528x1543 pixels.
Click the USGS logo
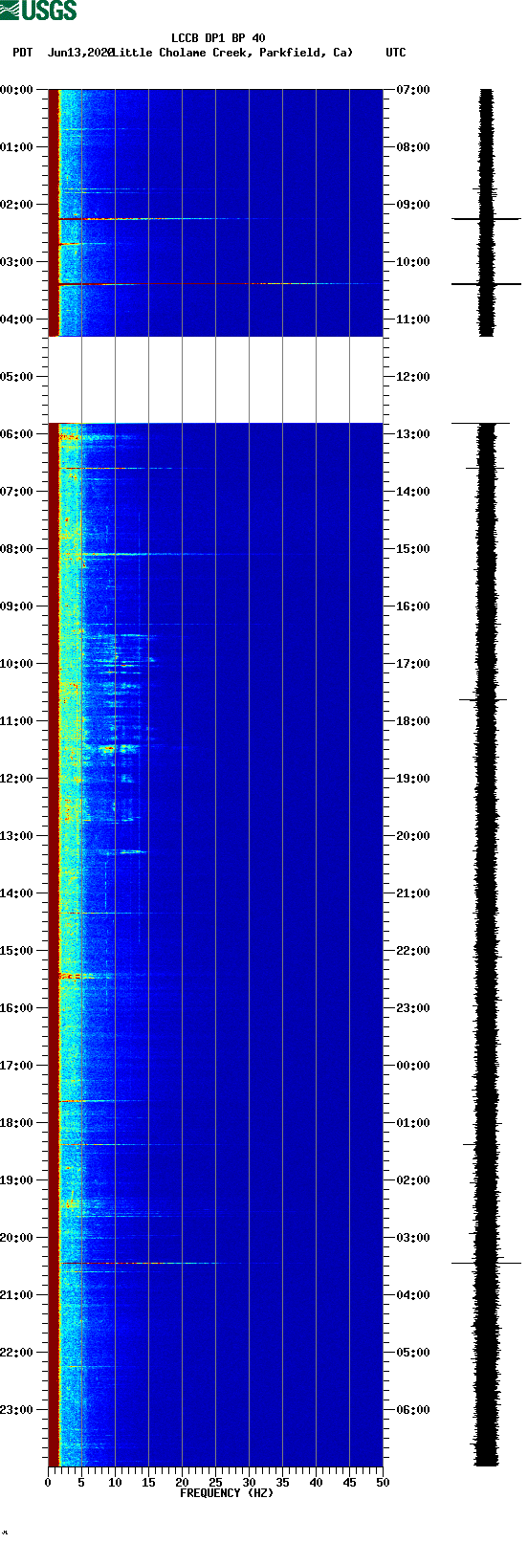(38, 11)
